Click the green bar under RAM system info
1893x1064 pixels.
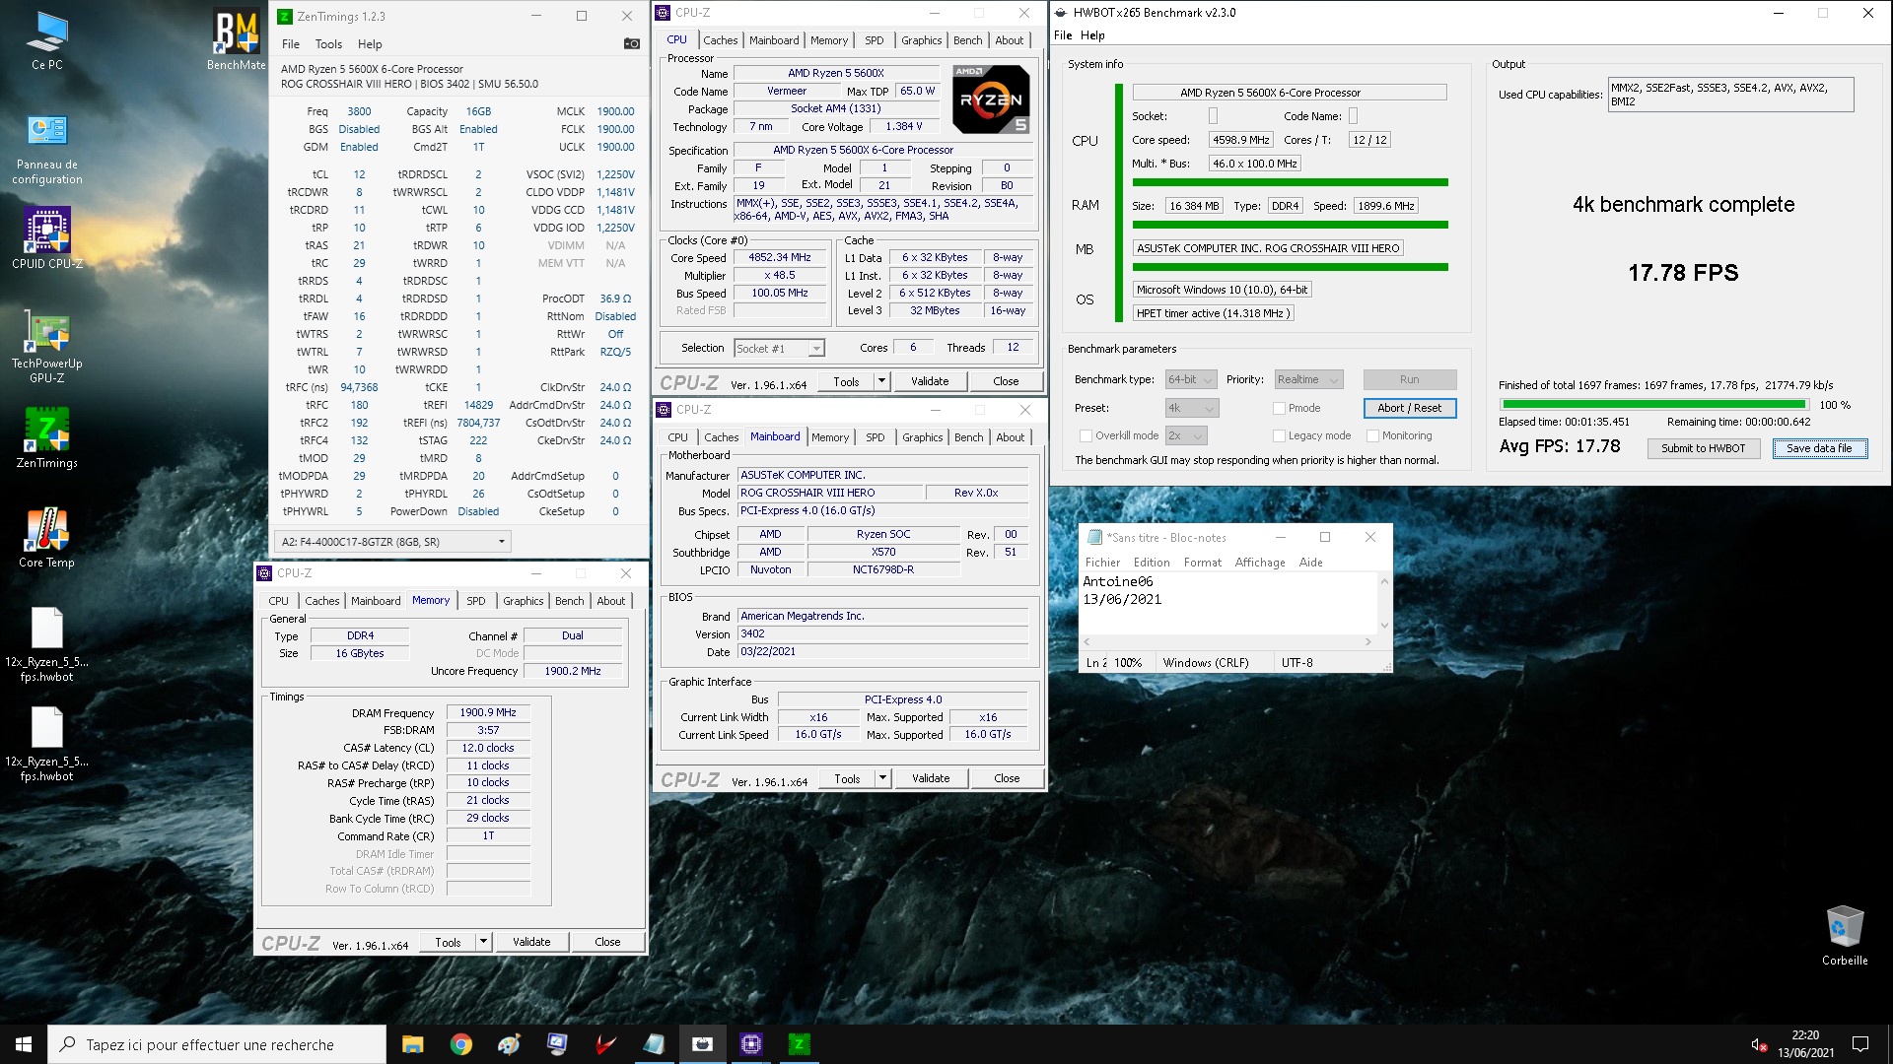1290,225
